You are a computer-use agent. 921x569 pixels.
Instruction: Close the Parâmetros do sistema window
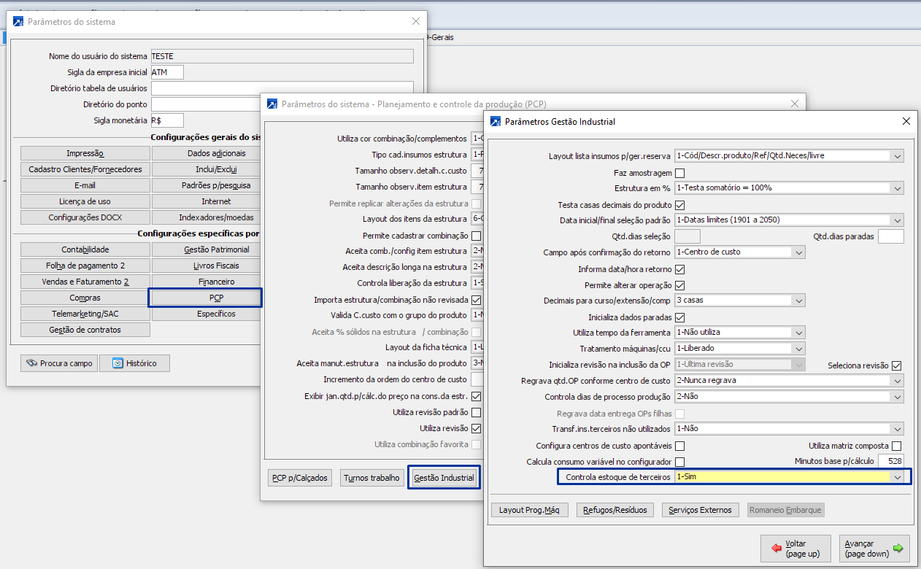[x=416, y=22]
